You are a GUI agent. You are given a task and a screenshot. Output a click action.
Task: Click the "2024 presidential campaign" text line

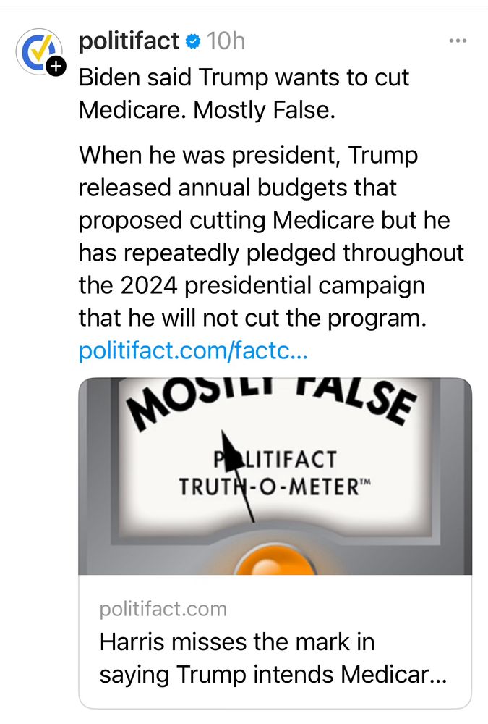tap(252, 285)
